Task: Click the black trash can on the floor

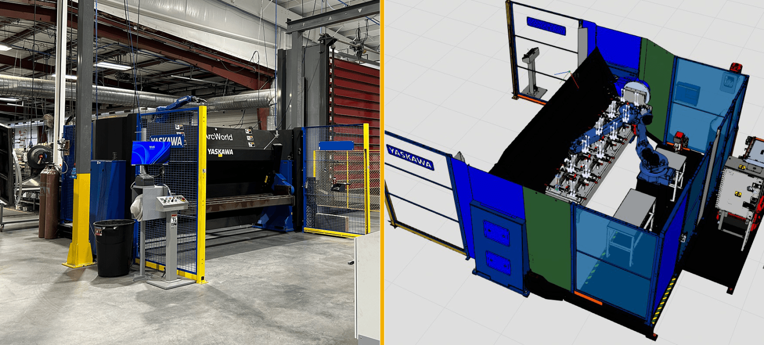Action: [x=114, y=248]
